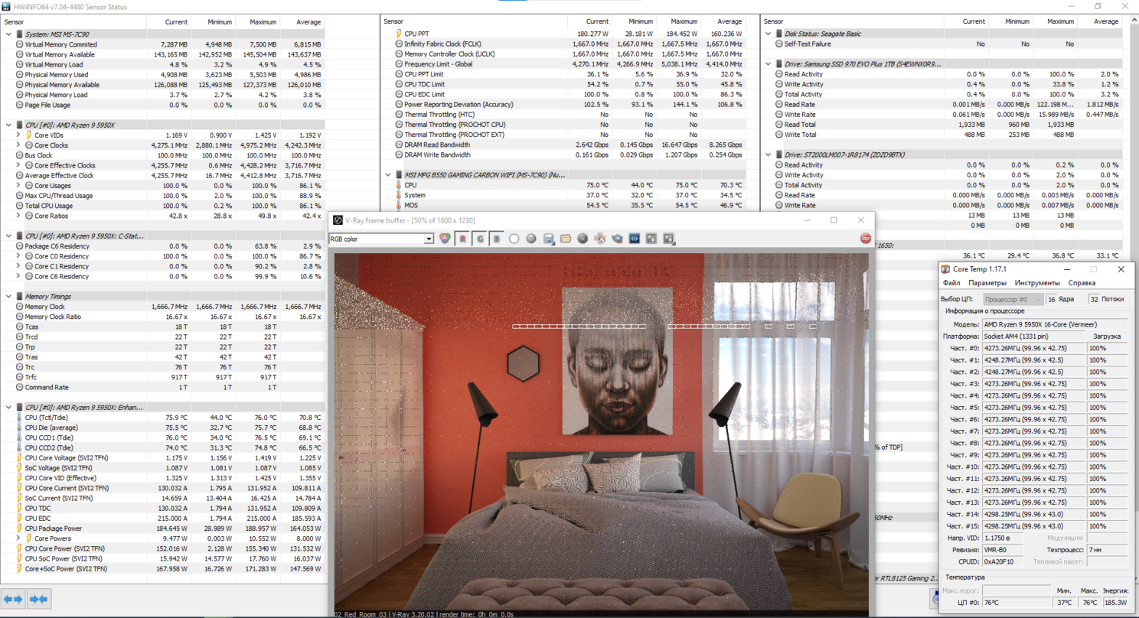Click the Average column header in right panel
The image size is (1139, 618).
(1100, 21)
